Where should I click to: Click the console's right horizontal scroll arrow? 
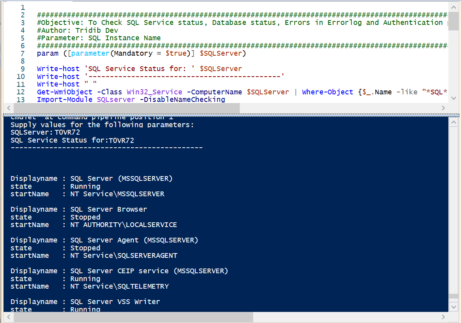443,317
